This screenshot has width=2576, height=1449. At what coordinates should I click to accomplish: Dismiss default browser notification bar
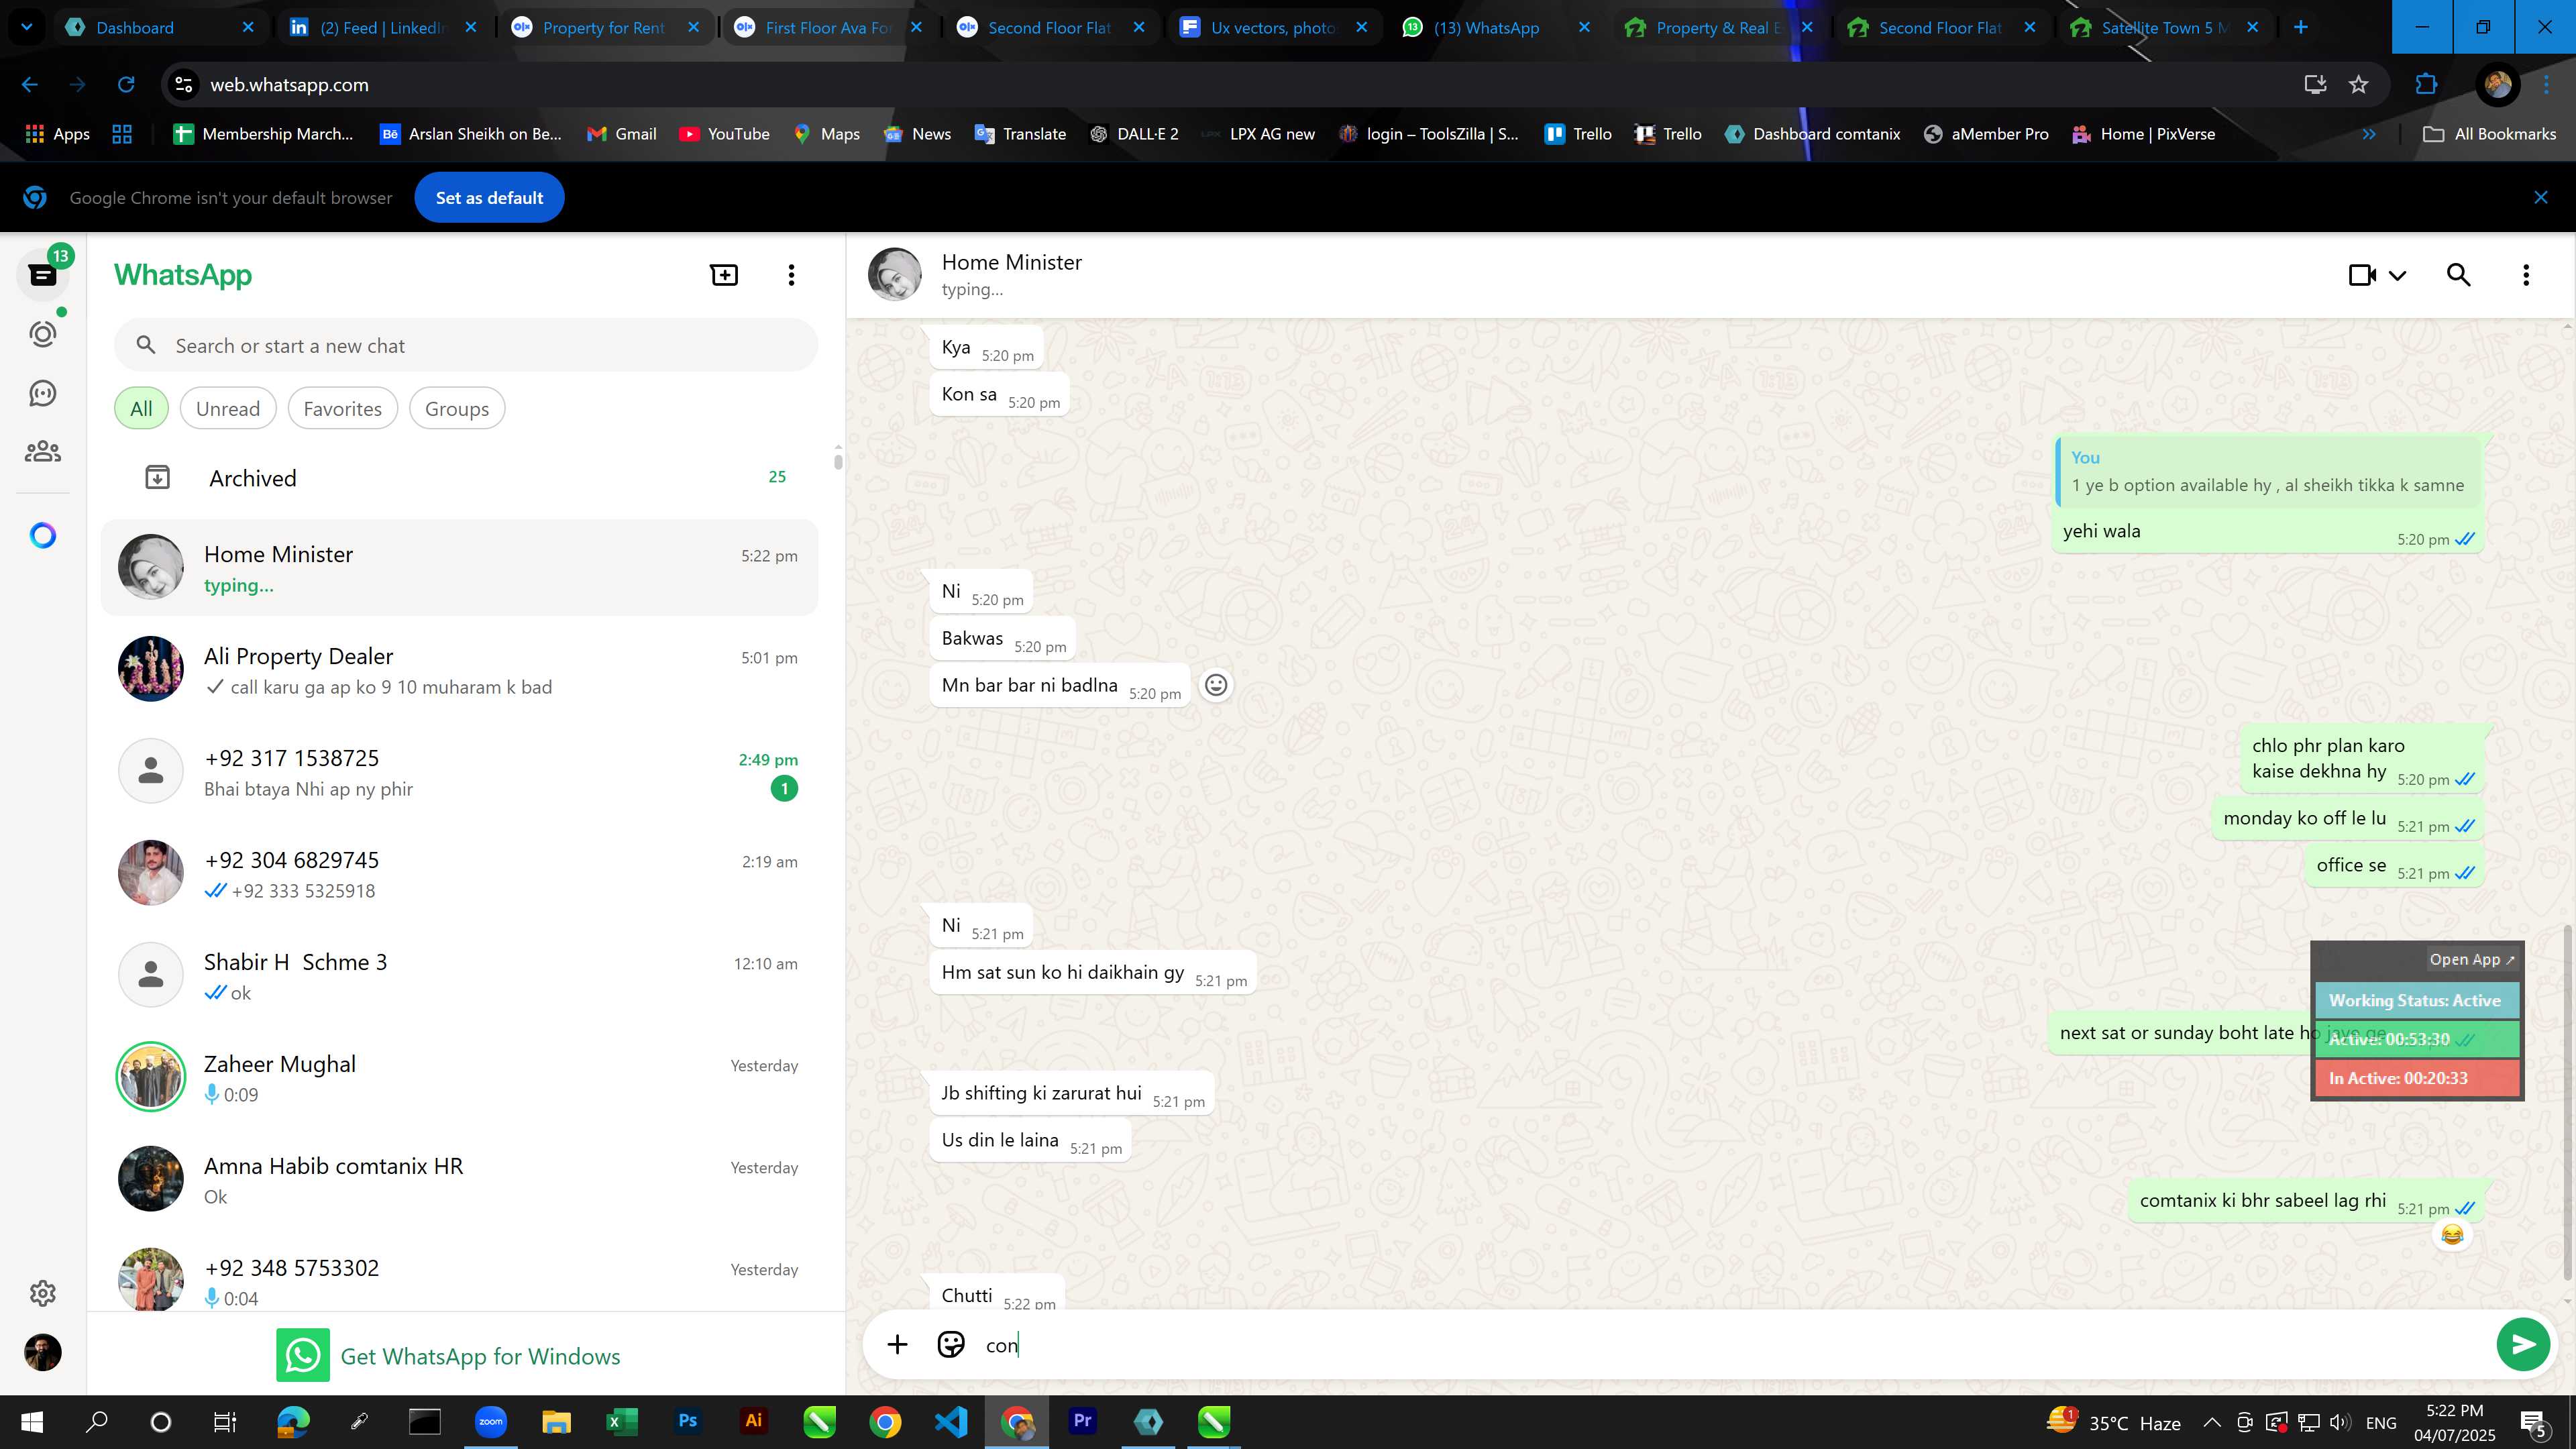(x=2541, y=197)
